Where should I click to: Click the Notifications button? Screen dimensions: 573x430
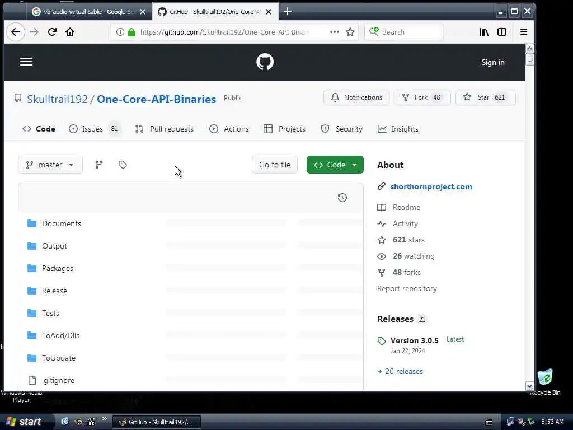tap(356, 97)
